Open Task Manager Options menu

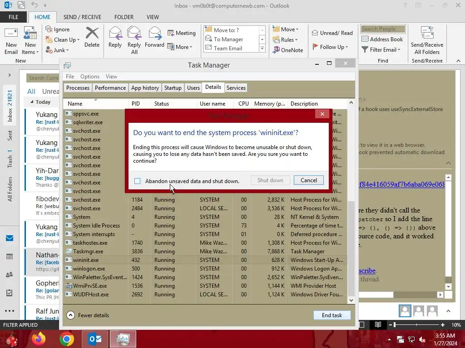(x=90, y=76)
